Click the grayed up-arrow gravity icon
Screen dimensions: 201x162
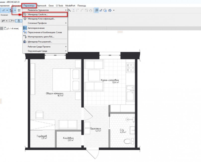point(74,10)
